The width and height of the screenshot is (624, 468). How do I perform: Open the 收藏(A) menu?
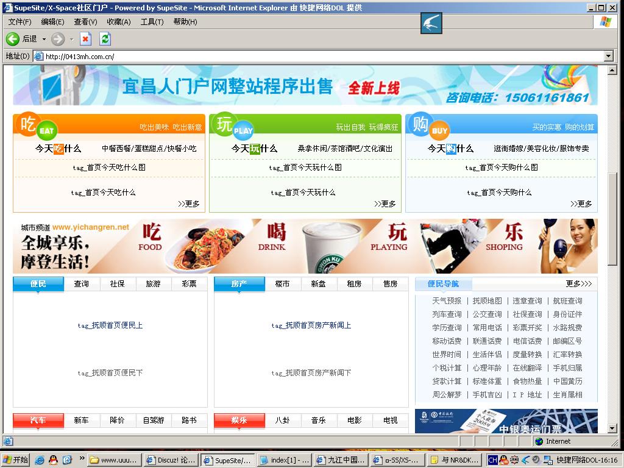click(x=119, y=22)
